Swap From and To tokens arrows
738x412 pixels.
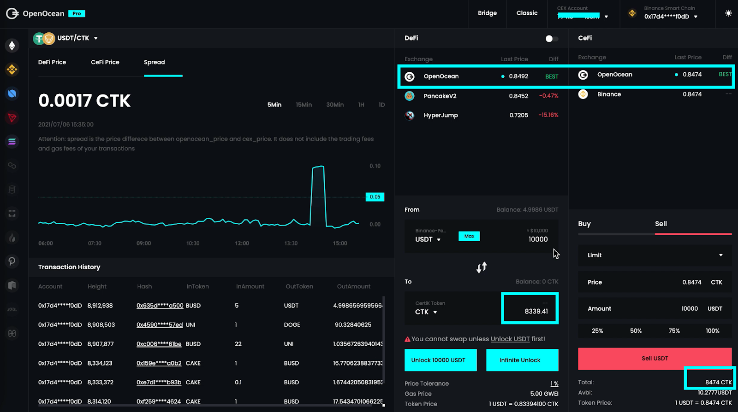482,267
